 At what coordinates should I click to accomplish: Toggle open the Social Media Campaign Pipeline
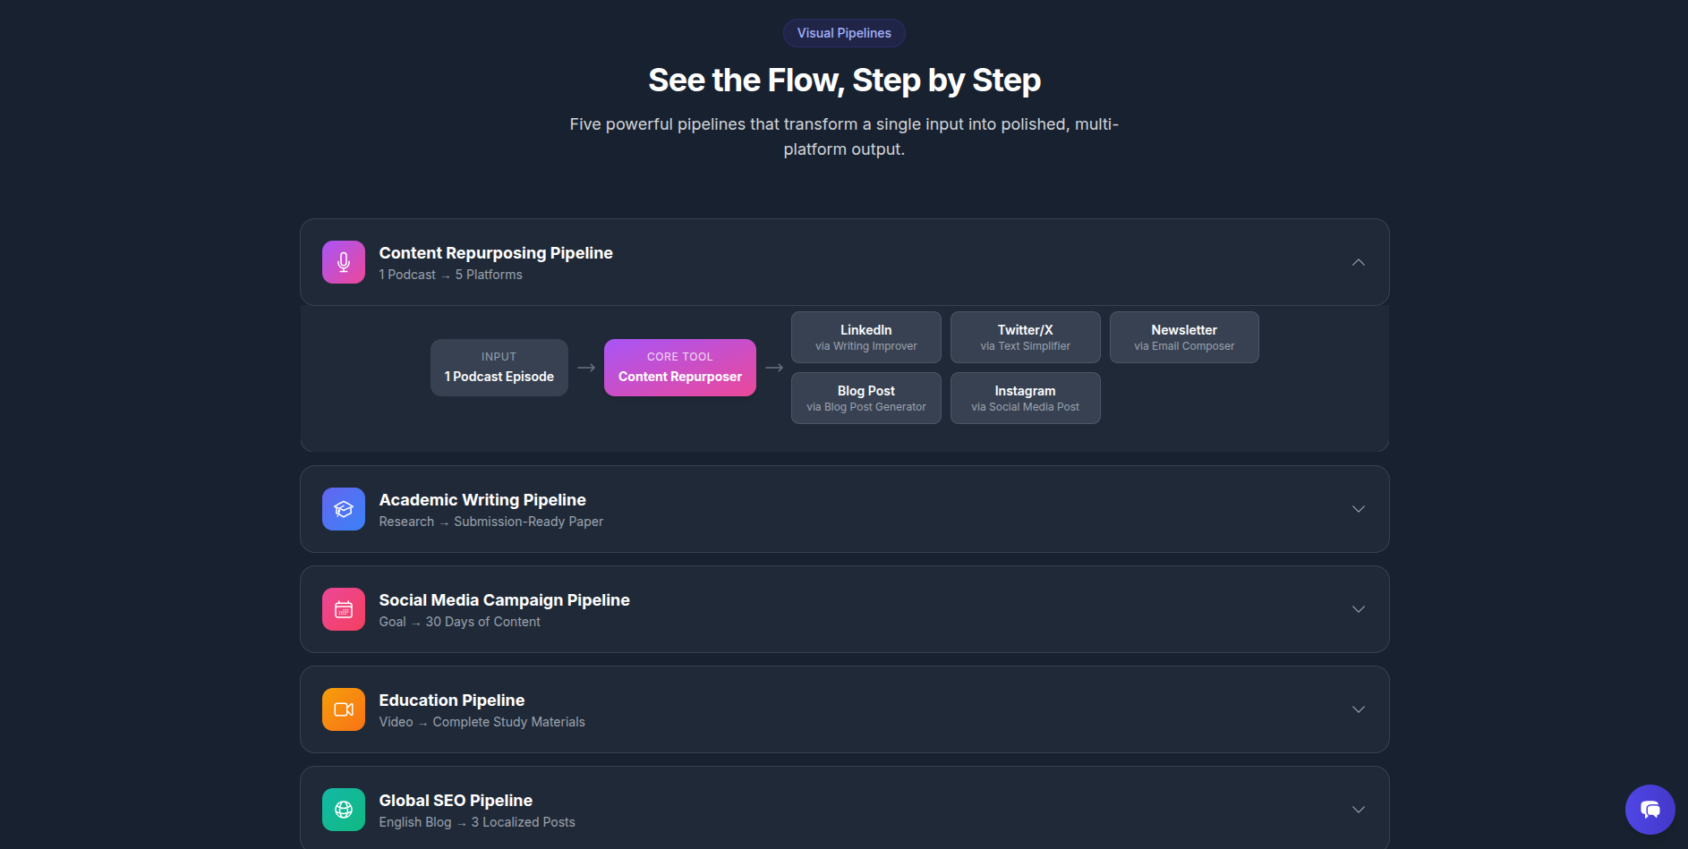(x=1359, y=609)
